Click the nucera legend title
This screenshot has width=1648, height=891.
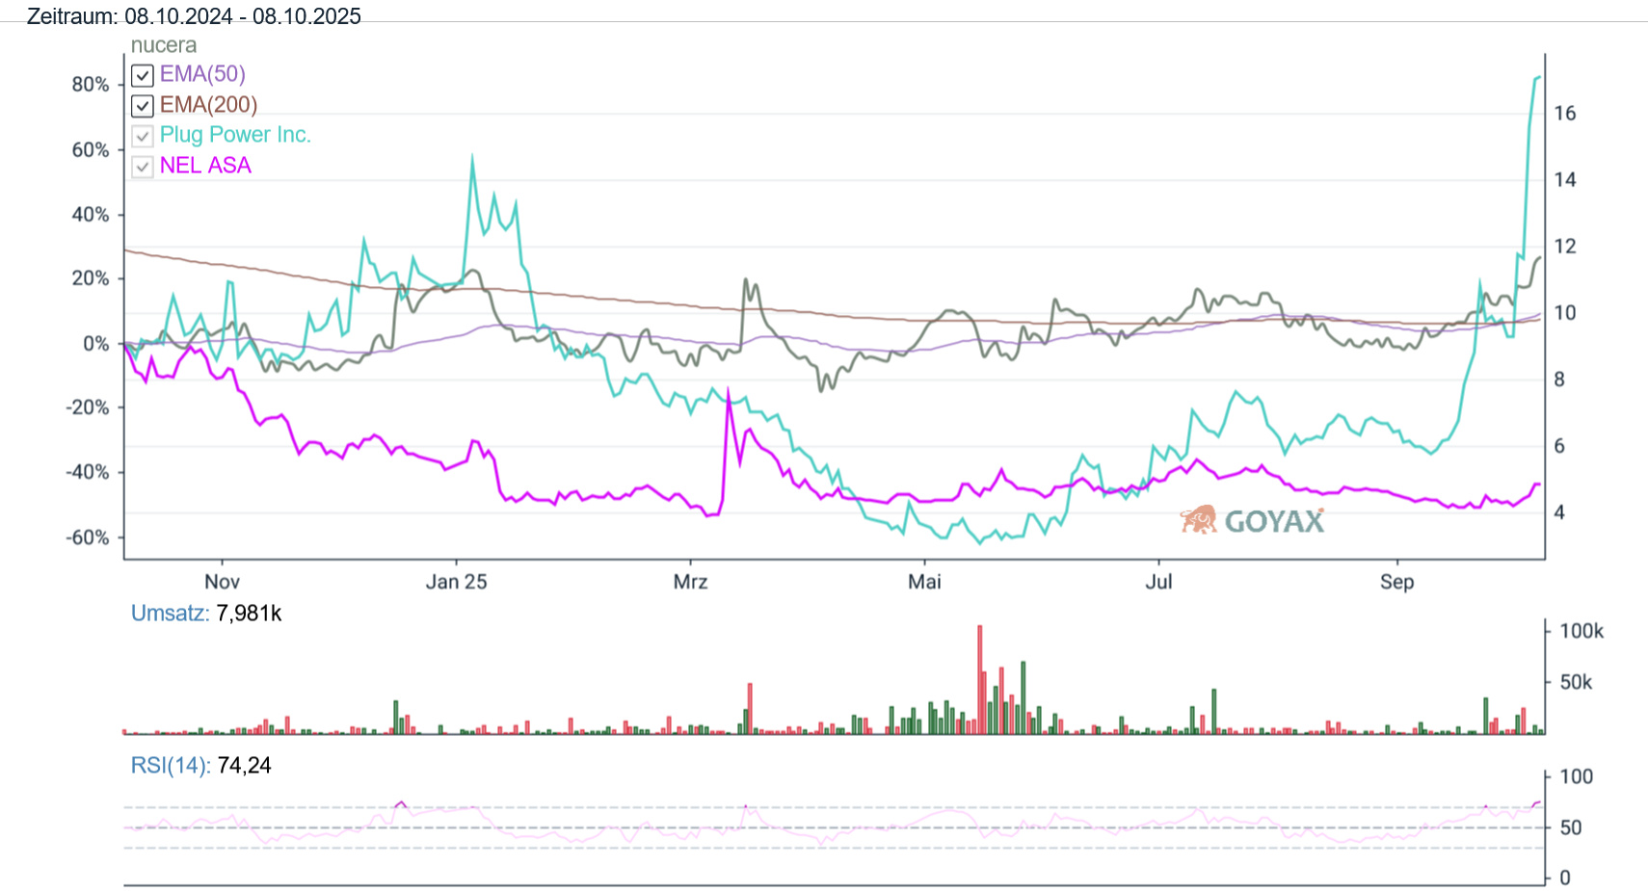pyautogui.click(x=164, y=45)
